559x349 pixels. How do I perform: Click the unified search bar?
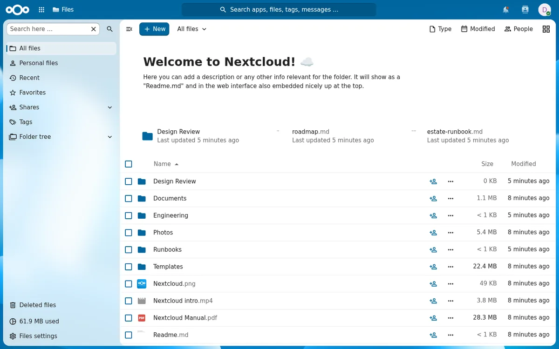279,9
